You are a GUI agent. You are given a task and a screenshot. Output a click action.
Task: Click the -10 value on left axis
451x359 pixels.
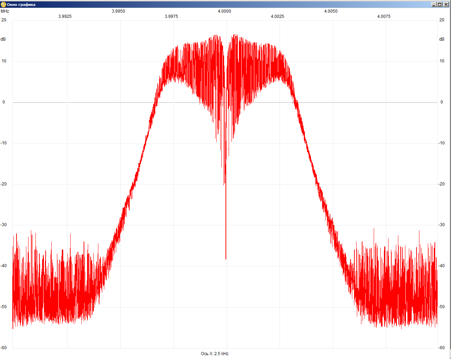coord(4,143)
